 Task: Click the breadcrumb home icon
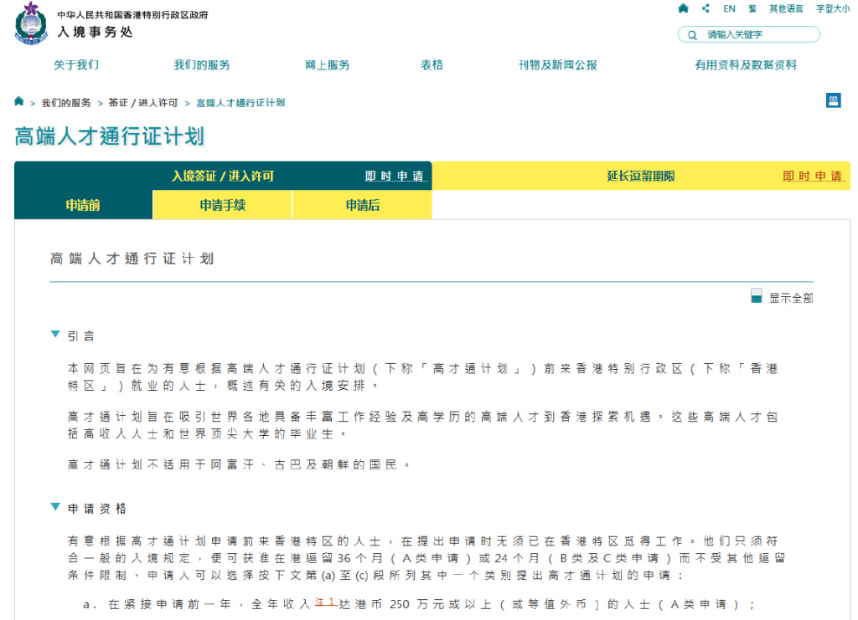pos(19,102)
